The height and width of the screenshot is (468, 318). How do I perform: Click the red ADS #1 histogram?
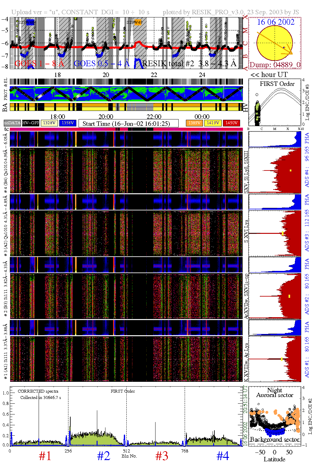click(275, 359)
